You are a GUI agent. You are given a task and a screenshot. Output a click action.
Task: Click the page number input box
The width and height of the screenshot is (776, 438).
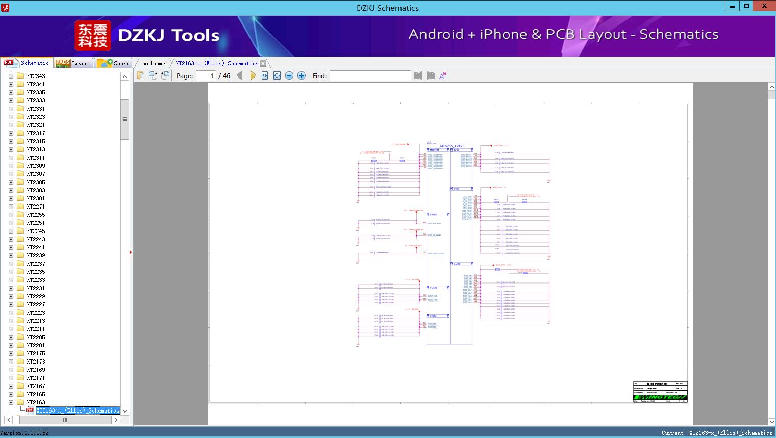206,75
